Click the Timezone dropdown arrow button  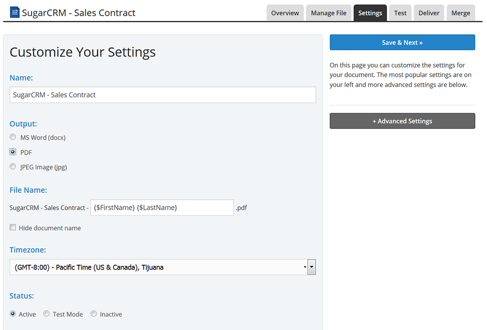[312, 267]
